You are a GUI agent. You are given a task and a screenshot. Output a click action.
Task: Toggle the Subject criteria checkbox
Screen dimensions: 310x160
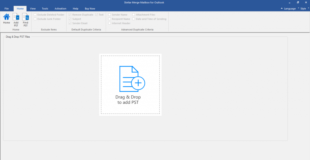click(x=70, y=19)
